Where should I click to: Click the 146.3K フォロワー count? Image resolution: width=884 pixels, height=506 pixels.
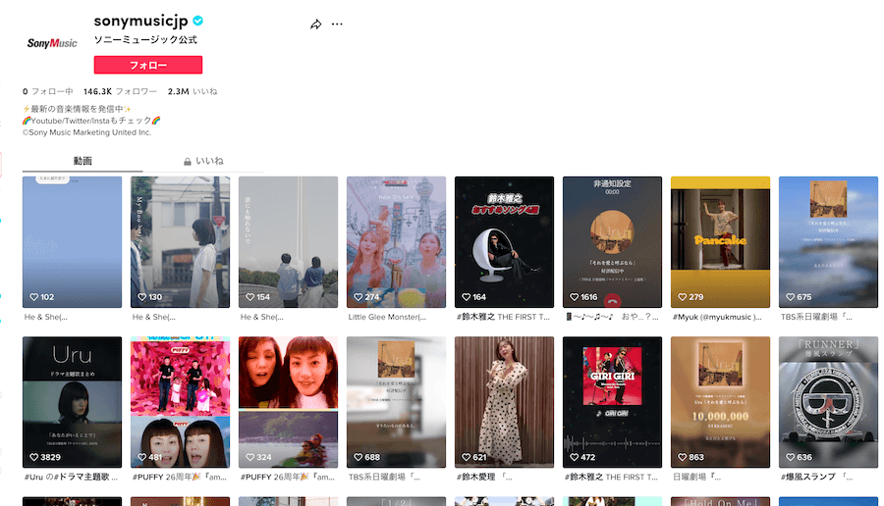tap(120, 91)
